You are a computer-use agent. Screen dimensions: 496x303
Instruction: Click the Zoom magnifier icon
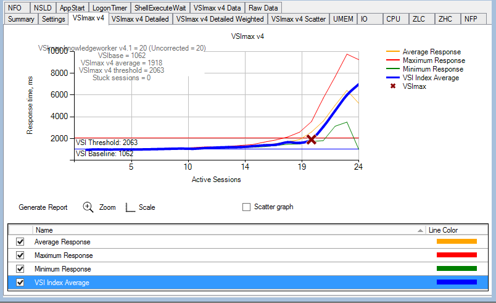coord(88,207)
